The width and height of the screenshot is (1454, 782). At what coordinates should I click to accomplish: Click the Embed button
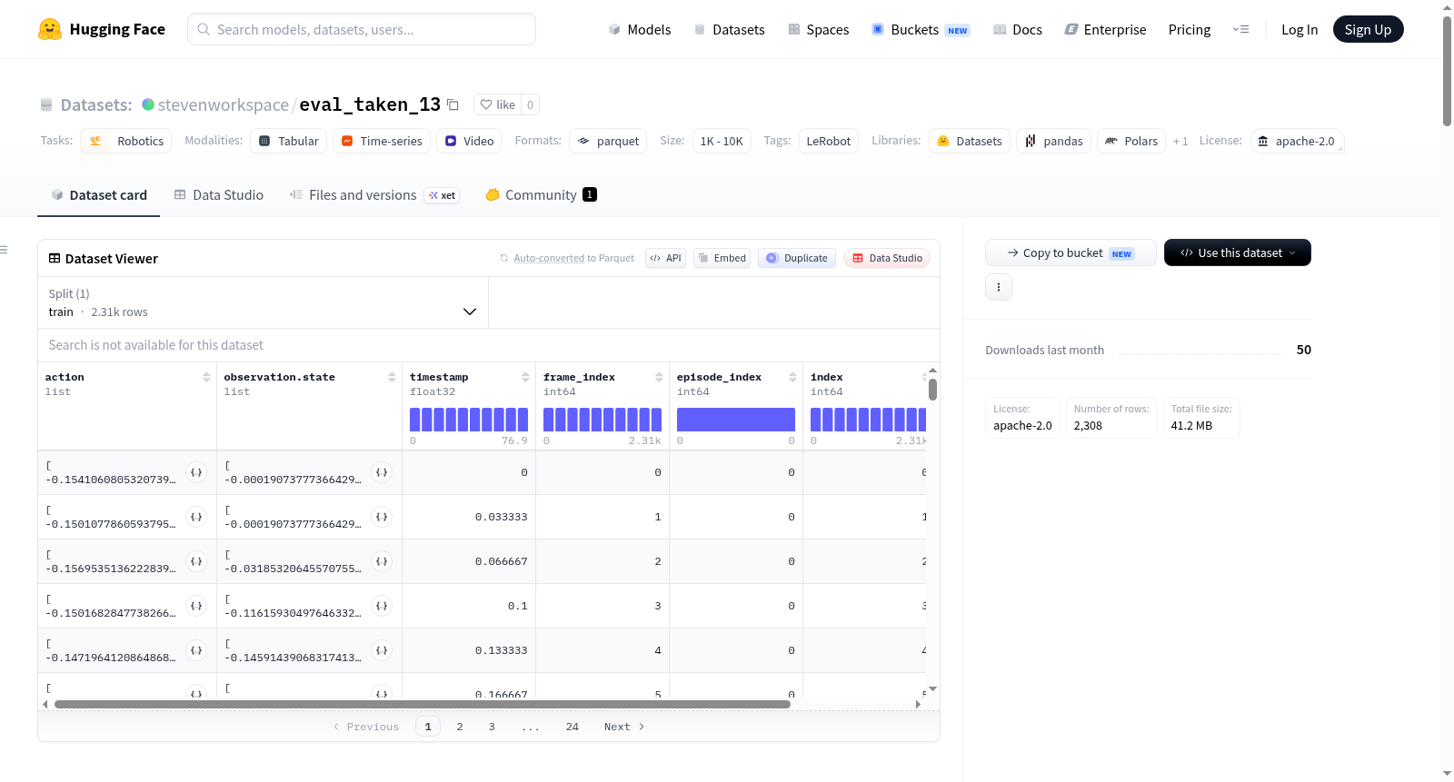pos(722,258)
